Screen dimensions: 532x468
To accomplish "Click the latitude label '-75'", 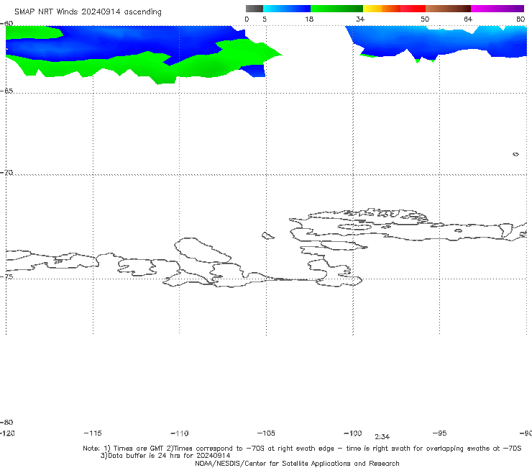I will tap(6, 276).
